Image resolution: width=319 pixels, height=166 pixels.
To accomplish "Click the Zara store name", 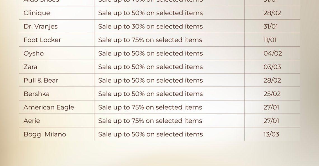I will coord(30,67).
